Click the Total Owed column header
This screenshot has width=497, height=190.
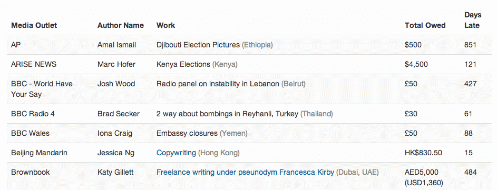pos(425,25)
